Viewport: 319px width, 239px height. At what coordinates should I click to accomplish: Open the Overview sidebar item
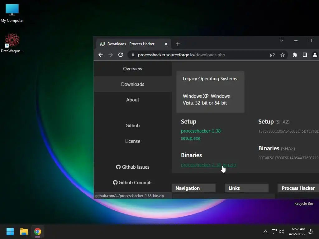coord(133,69)
